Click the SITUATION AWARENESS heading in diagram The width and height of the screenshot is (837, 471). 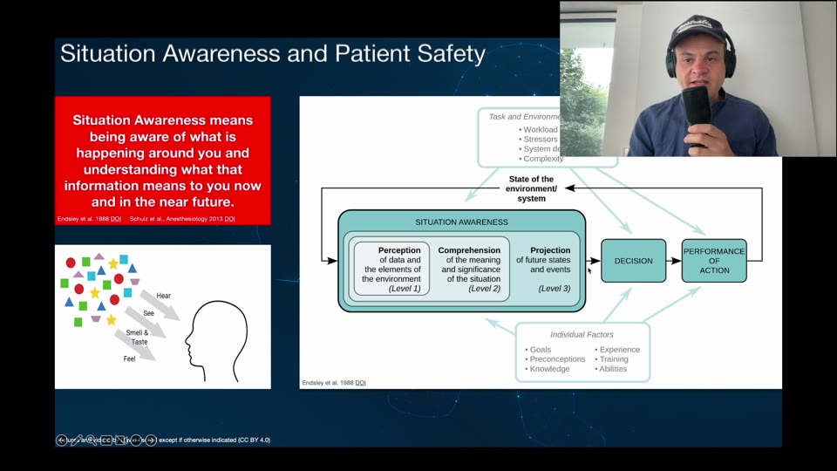coord(462,222)
